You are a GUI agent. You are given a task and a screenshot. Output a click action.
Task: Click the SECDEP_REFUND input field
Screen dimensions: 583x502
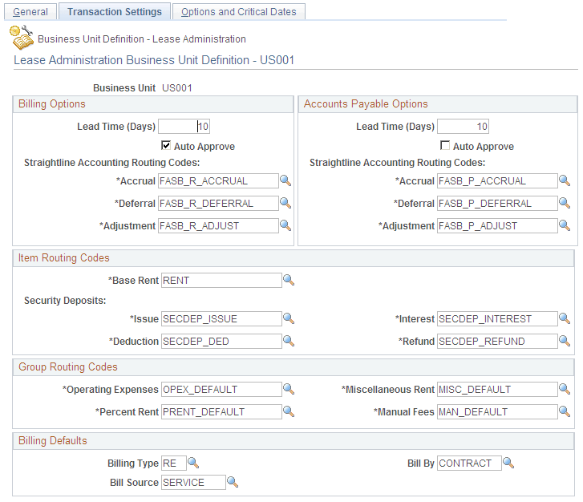click(x=497, y=342)
